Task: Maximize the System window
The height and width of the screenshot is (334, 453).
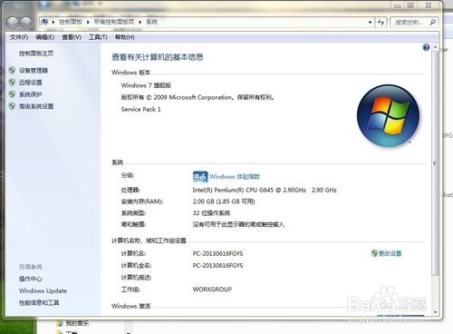Action: point(410,5)
